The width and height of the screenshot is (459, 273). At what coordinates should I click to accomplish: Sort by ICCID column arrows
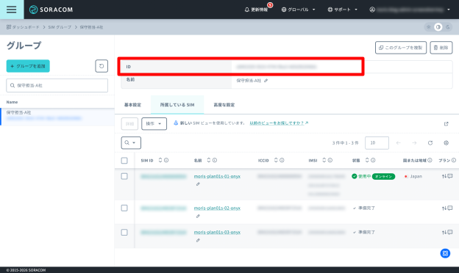276,160
